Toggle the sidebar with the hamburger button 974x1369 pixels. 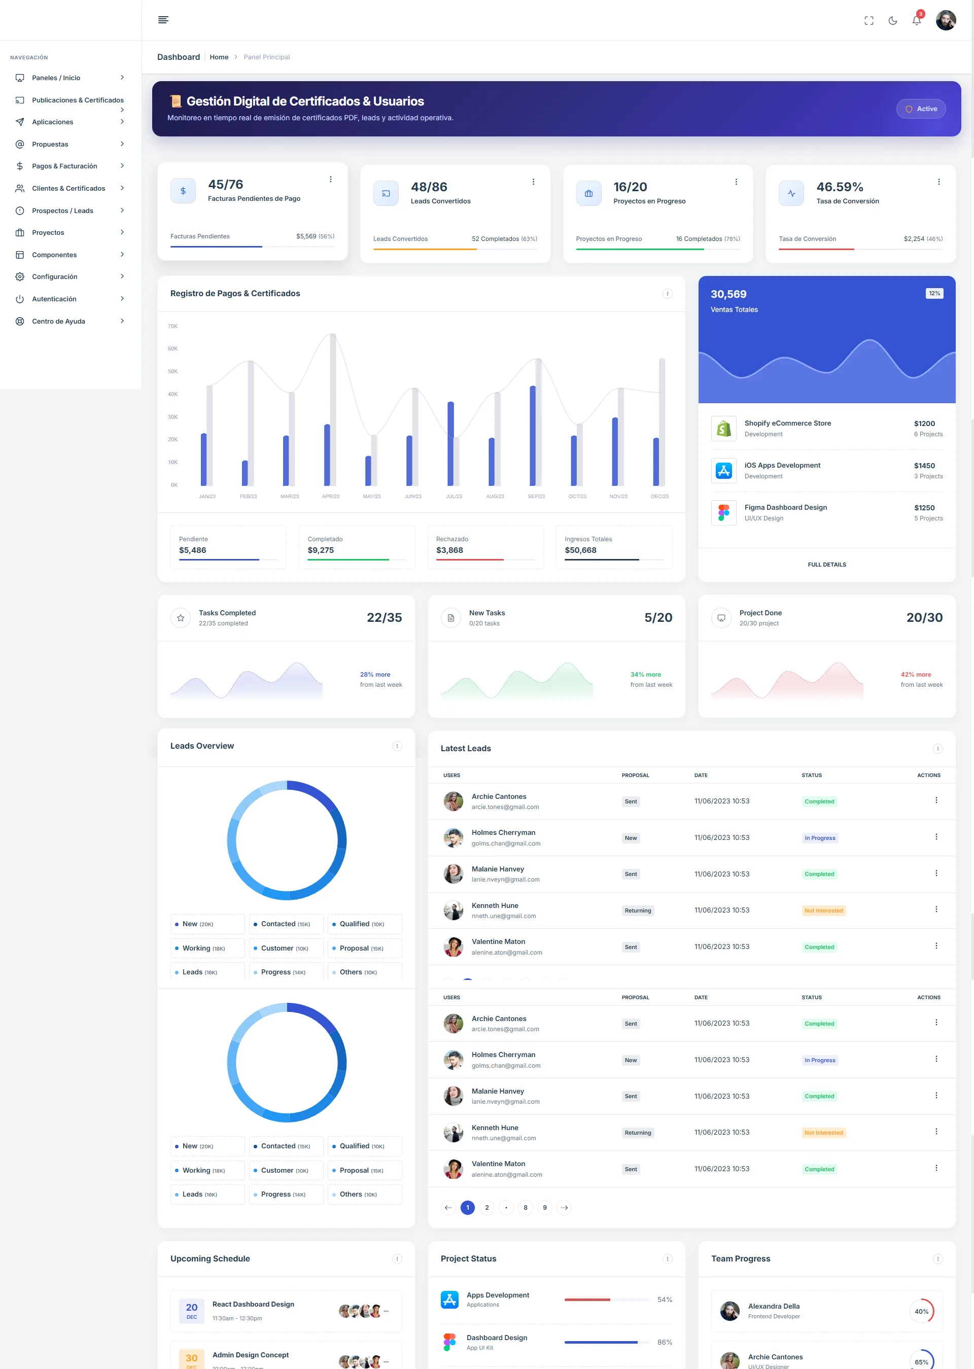(163, 20)
